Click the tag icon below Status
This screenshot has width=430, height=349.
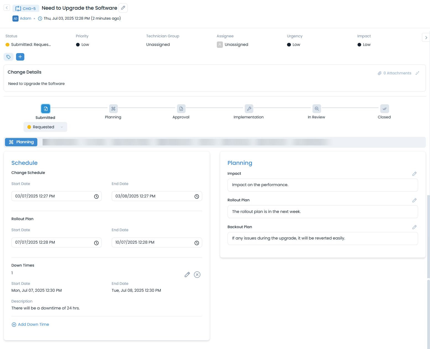pyautogui.click(x=9, y=57)
